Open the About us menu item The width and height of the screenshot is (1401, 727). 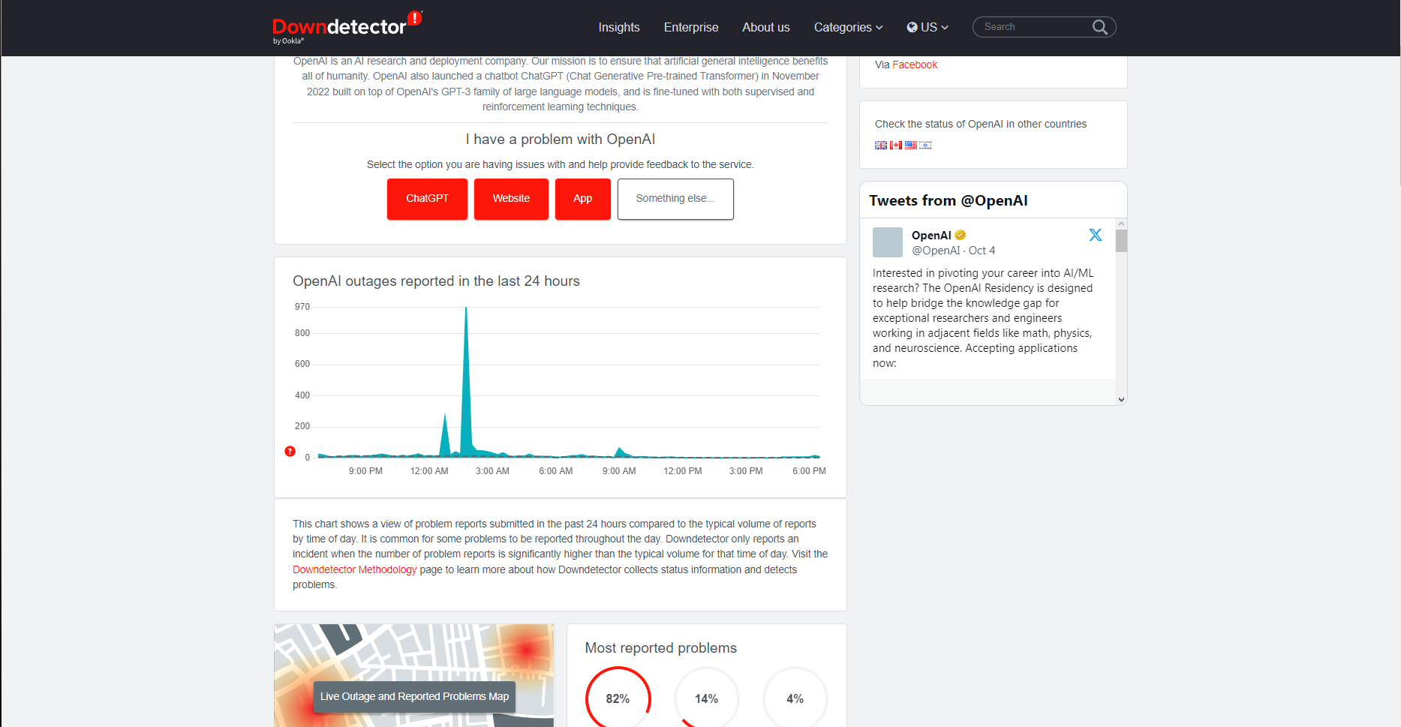pos(766,27)
